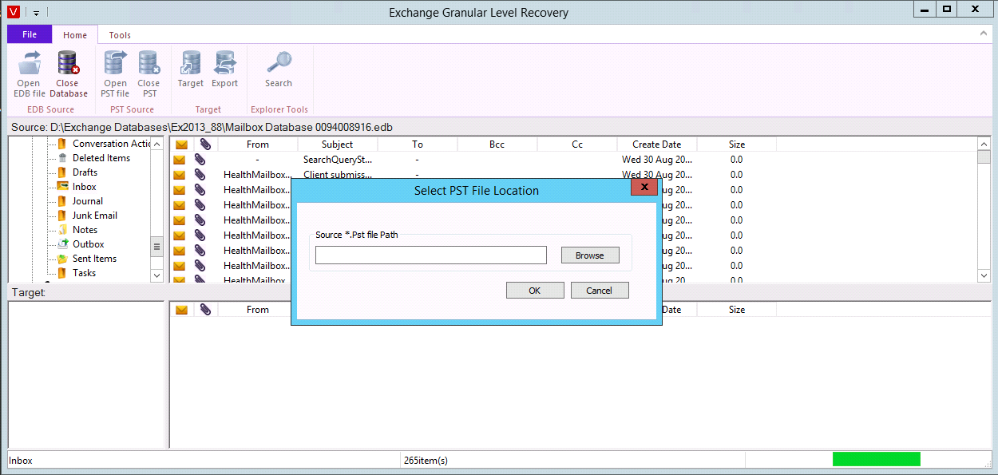This screenshot has width=998, height=475.
Task: Confirm the PST location with OK
Action: 535,291
